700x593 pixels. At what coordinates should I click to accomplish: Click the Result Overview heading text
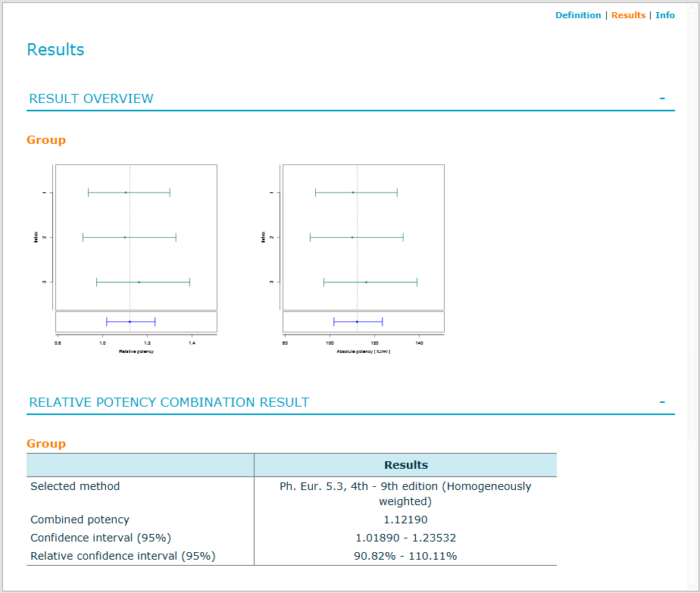point(91,98)
